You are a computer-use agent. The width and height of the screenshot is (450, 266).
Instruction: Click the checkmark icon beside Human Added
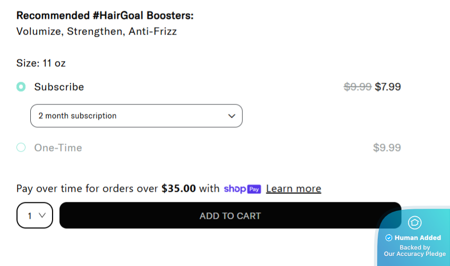(x=388, y=238)
